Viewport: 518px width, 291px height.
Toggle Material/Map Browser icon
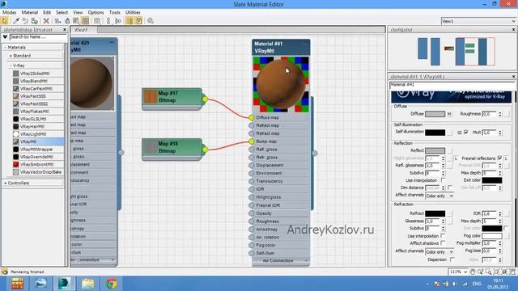[x=129, y=21]
